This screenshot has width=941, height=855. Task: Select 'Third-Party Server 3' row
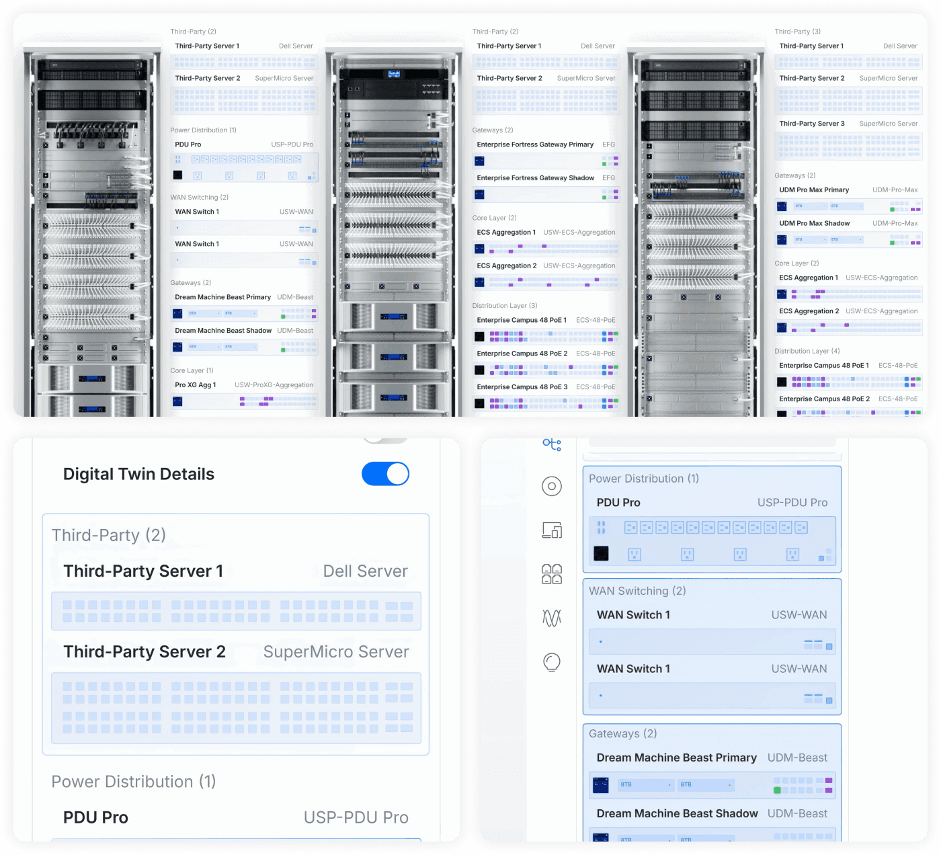tap(848, 124)
